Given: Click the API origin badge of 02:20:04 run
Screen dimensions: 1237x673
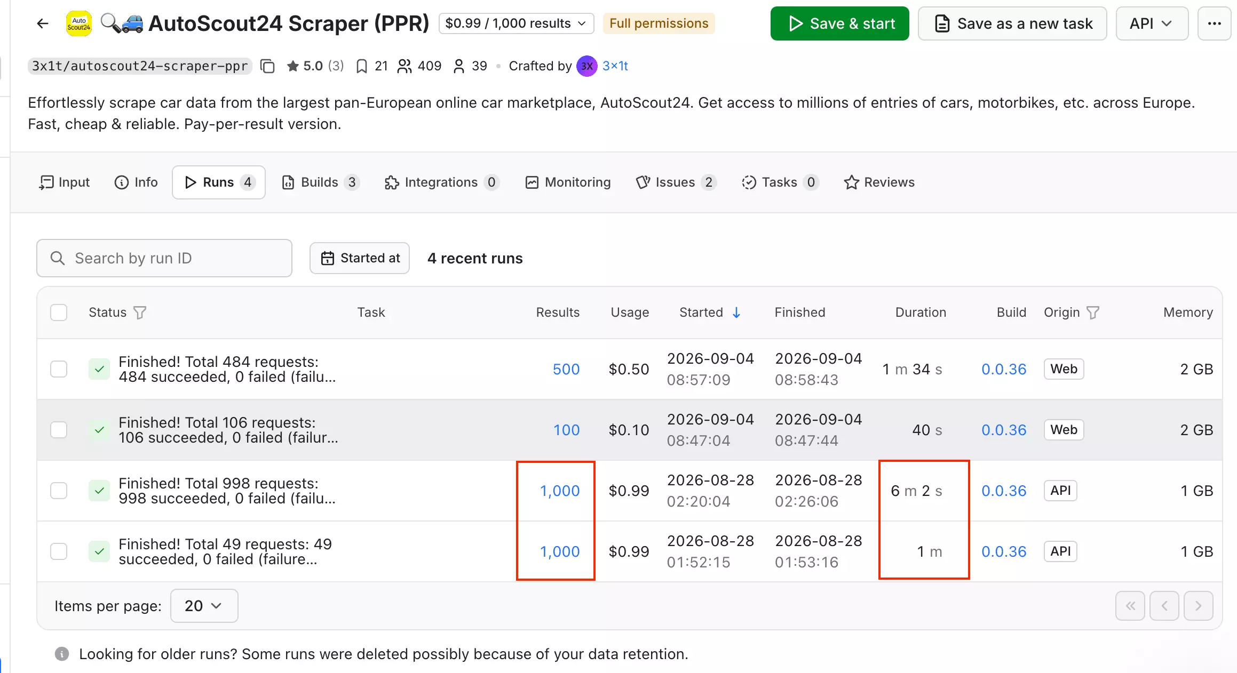Looking at the screenshot, I should [1060, 491].
